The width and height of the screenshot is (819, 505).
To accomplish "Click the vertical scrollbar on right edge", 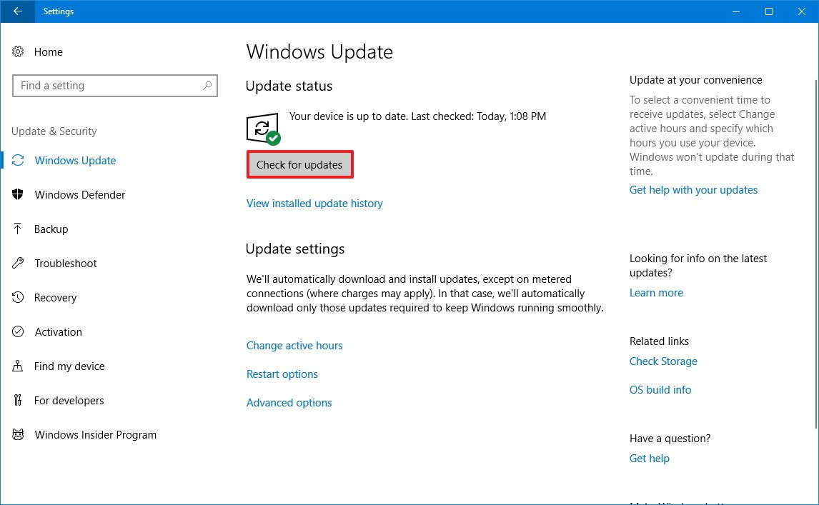I will pos(816,254).
